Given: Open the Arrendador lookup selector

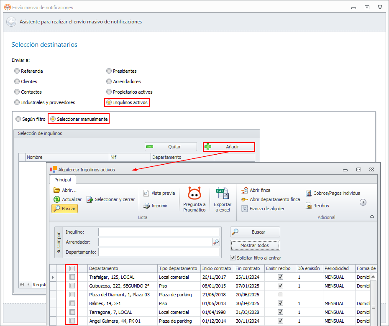Looking at the screenshot, I should coord(216,242).
